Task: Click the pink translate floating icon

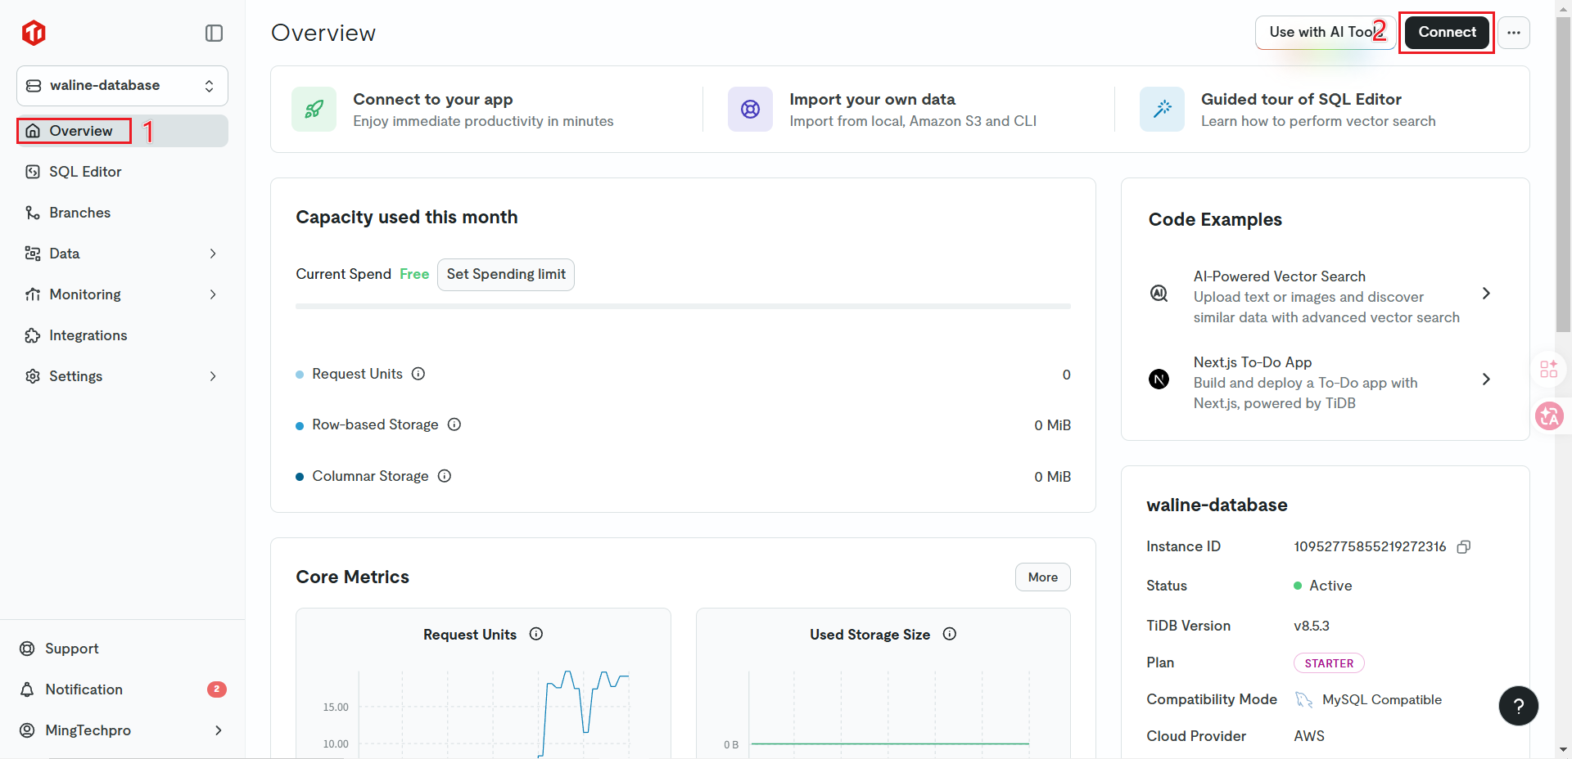Action: click(1549, 416)
